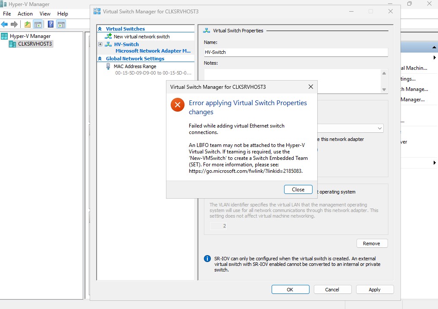The image size is (438, 309).
Task: Open the Action menu
Action: (x=25, y=14)
